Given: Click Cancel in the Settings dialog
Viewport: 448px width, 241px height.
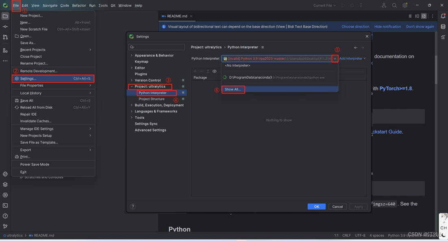Looking at the screenshot, I should pyautogui.click(x=337, y=207).
